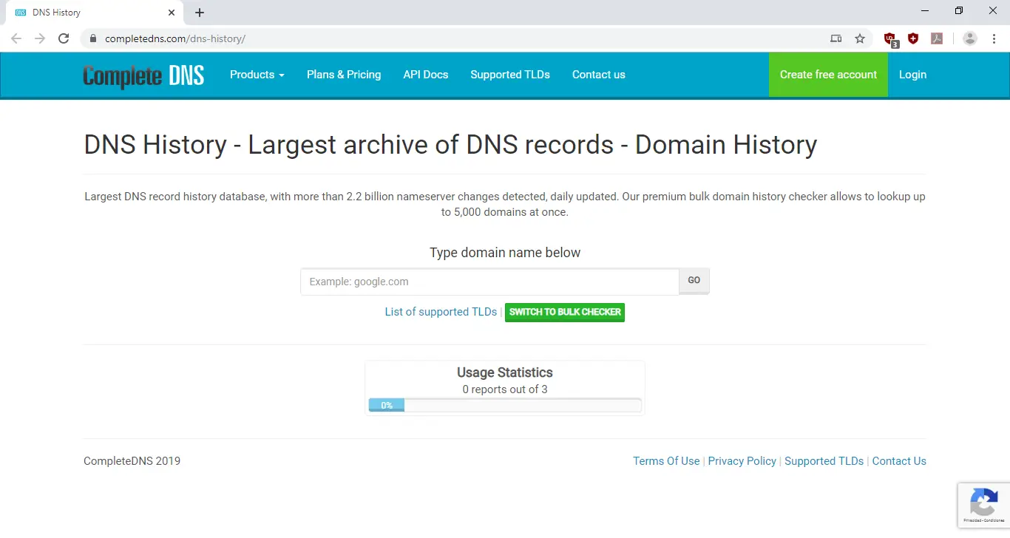Open Terms Of Use footer link

[x=666, y=461]
